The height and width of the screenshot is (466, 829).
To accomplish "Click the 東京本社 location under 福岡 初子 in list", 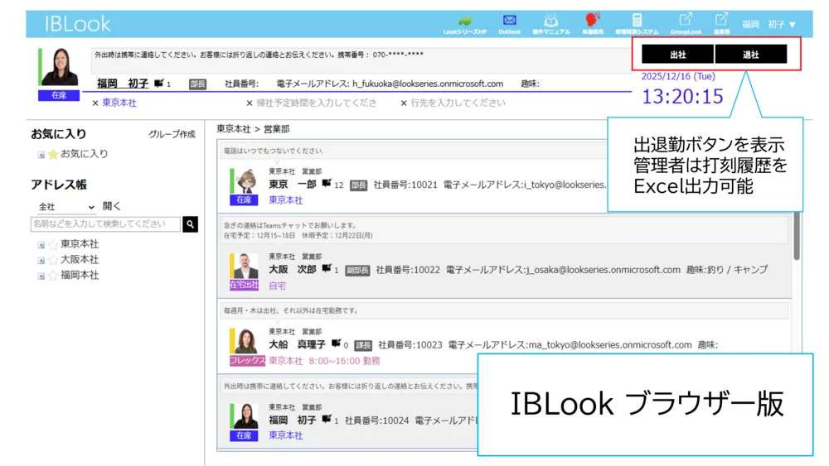I will (x=285, y=435).
